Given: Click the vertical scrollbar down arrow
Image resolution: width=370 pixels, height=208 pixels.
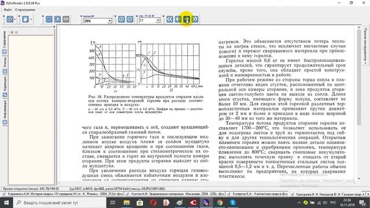Looking at the screenshot, I should tap(359, 179).
